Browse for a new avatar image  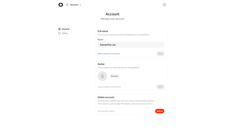coord(115,76)
